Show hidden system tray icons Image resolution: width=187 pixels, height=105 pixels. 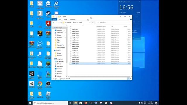point(137,103)
